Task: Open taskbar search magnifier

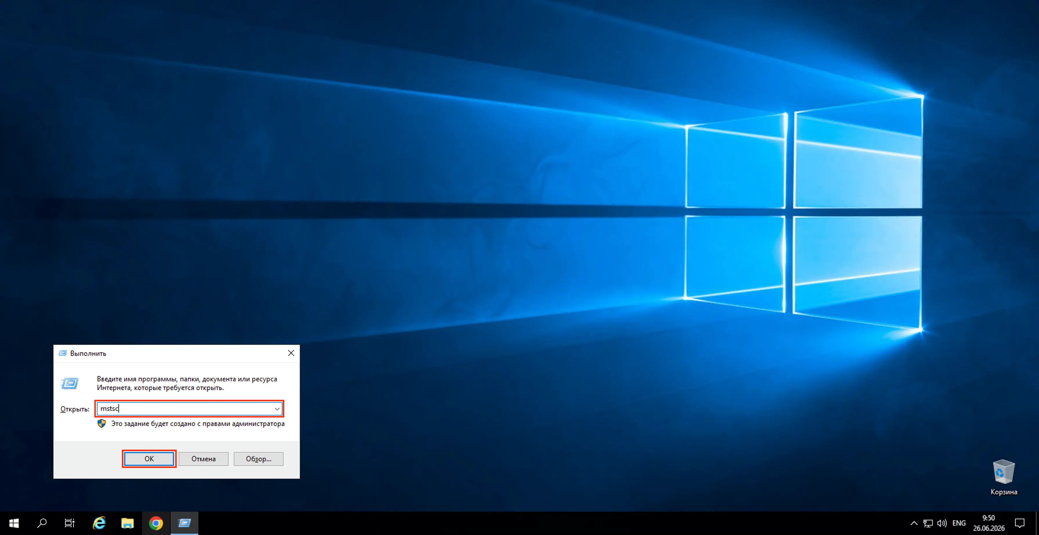Action: tap(42, 523)
